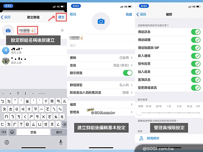Toggle the 傳送訊息 permission
Viewport: 203px width, 152px height.
coord(196,32)
